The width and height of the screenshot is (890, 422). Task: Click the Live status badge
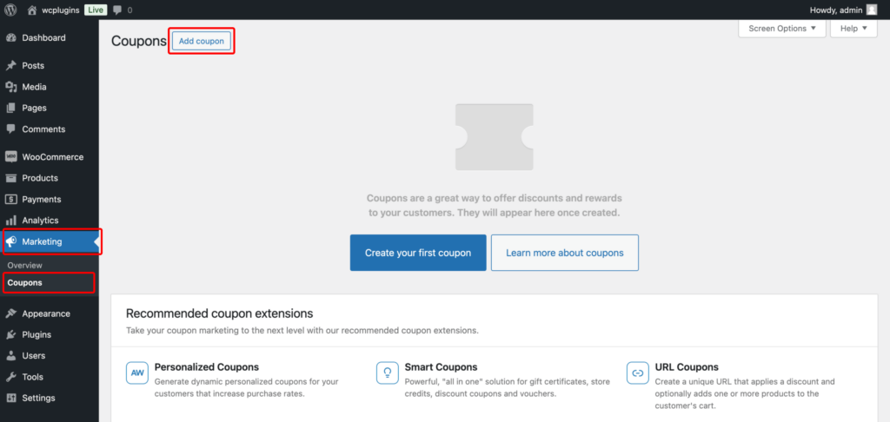click(x=96, y=10)
